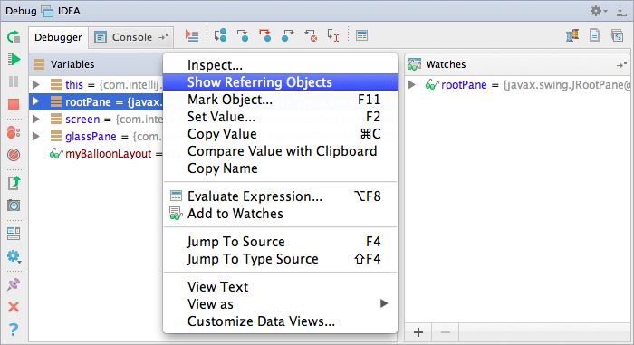This screenshot has height=345, width=634.
Task: Click the Run to Cursor icon
Action: click(x=333, y=35)
